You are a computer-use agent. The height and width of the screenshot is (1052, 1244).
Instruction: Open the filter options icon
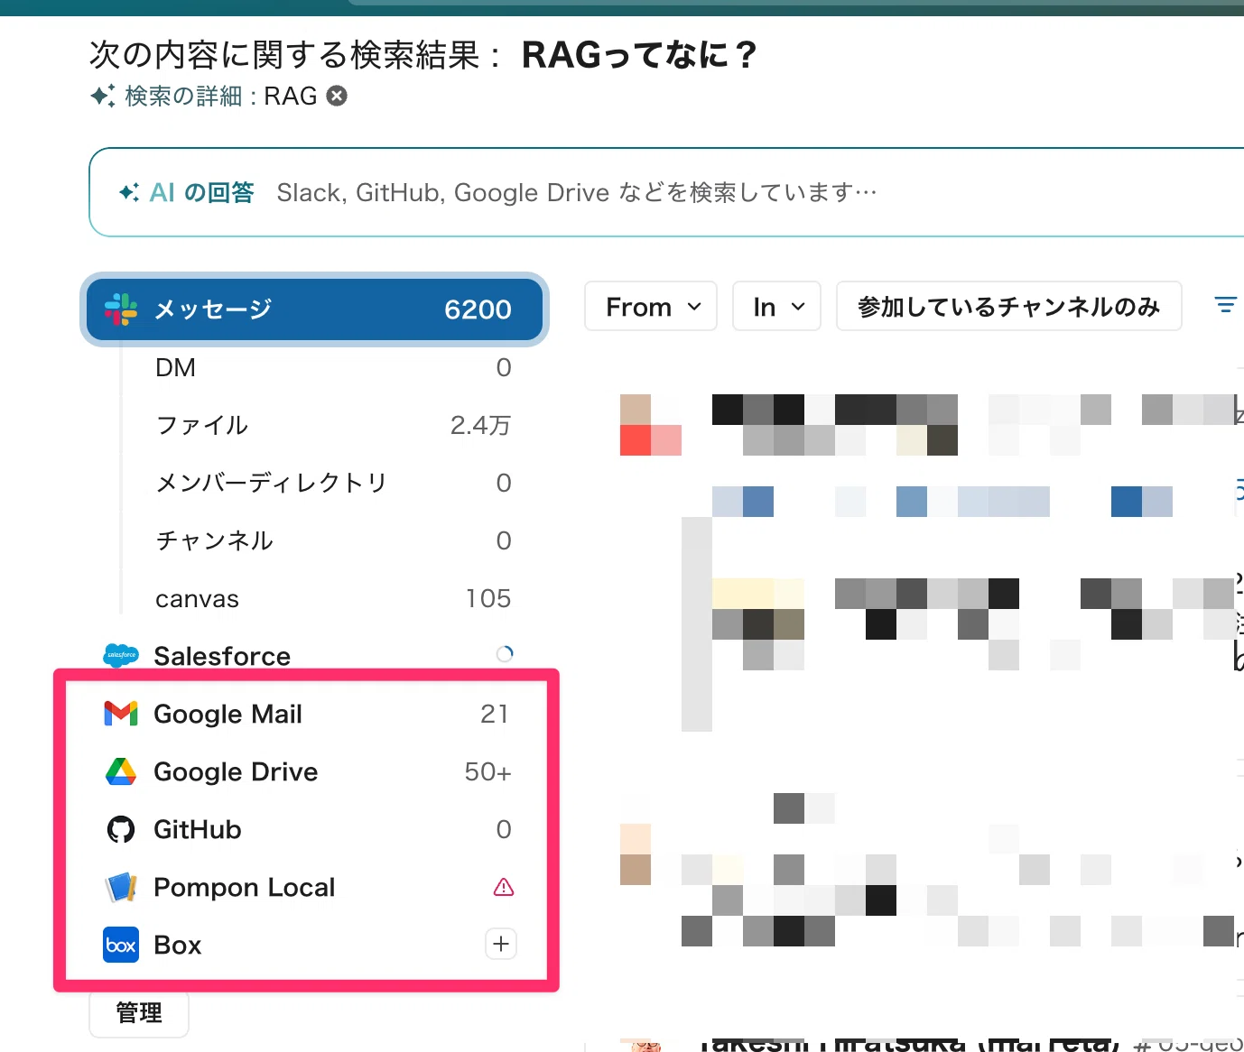click(x=1225, y=305)
